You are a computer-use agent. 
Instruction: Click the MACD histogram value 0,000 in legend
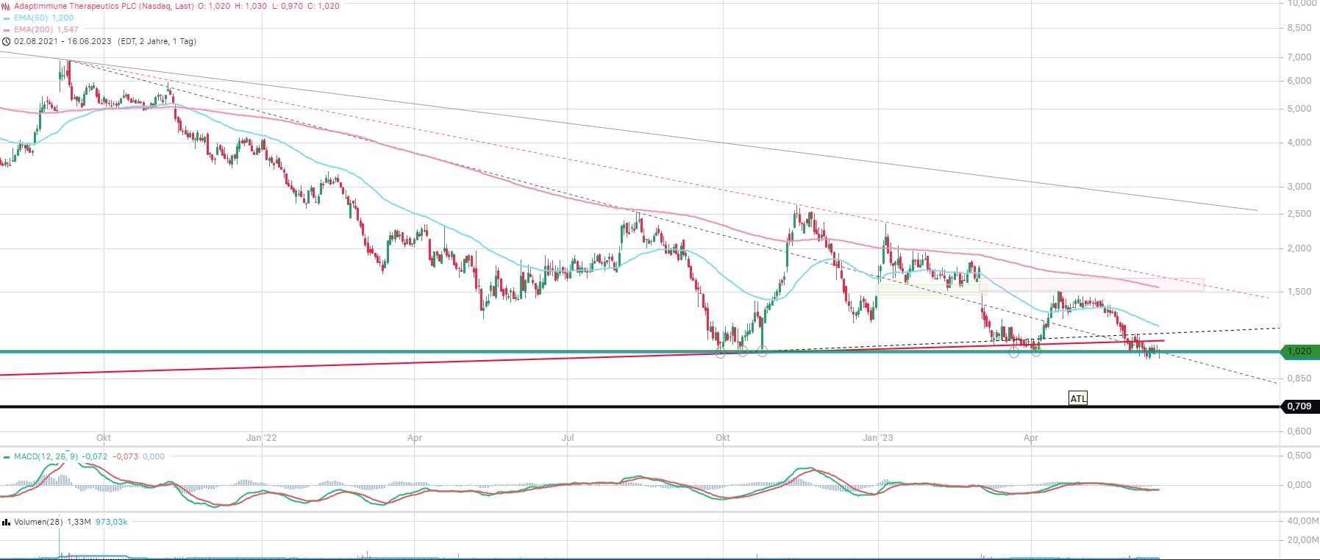[154, 456]
